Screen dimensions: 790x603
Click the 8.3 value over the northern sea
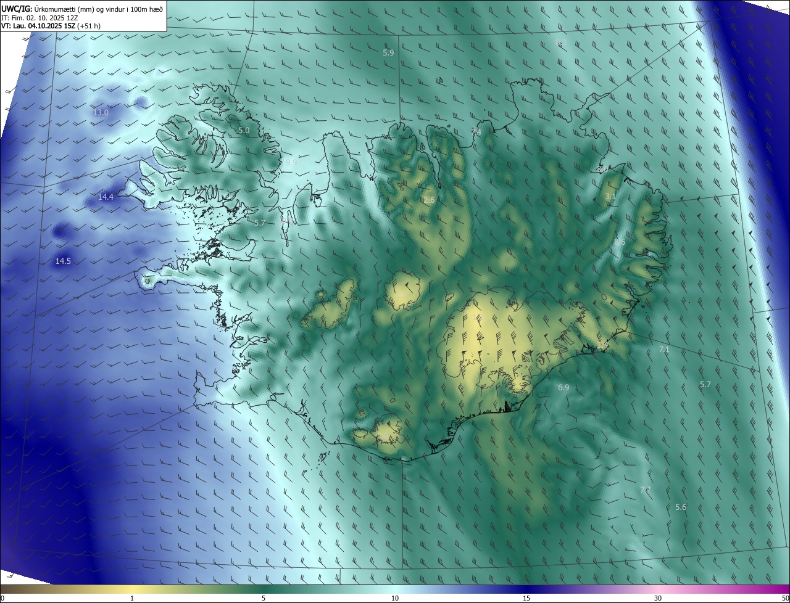561,43
